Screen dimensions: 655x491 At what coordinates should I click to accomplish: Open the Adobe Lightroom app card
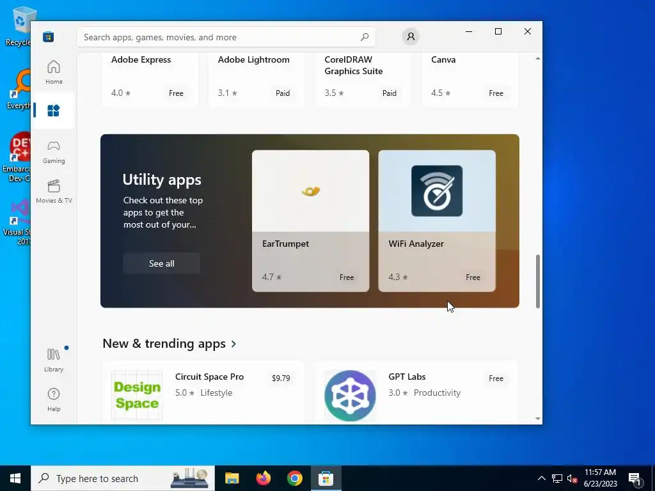point(256,79)
